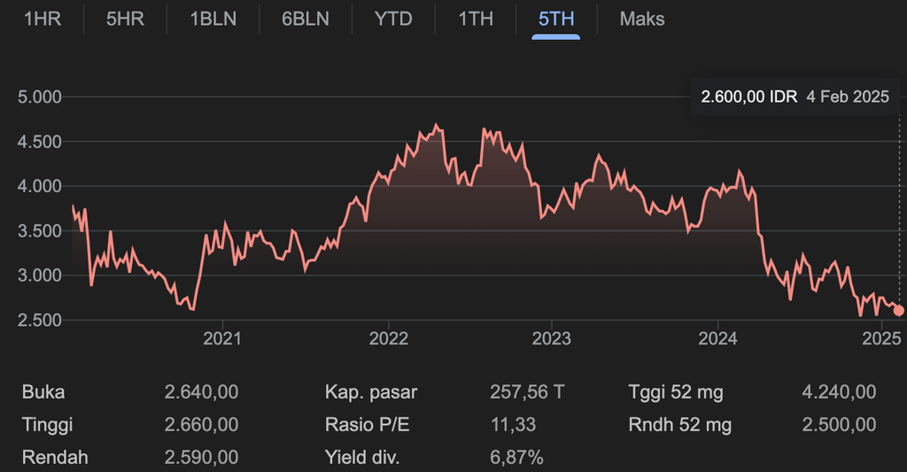
Task: Click the Kap. pasar label
Action: [x=371, y=392]
